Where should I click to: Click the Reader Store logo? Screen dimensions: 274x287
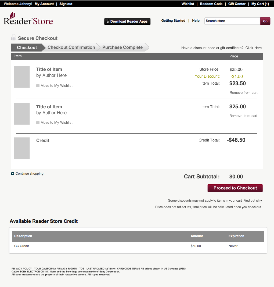coord(28,19)
